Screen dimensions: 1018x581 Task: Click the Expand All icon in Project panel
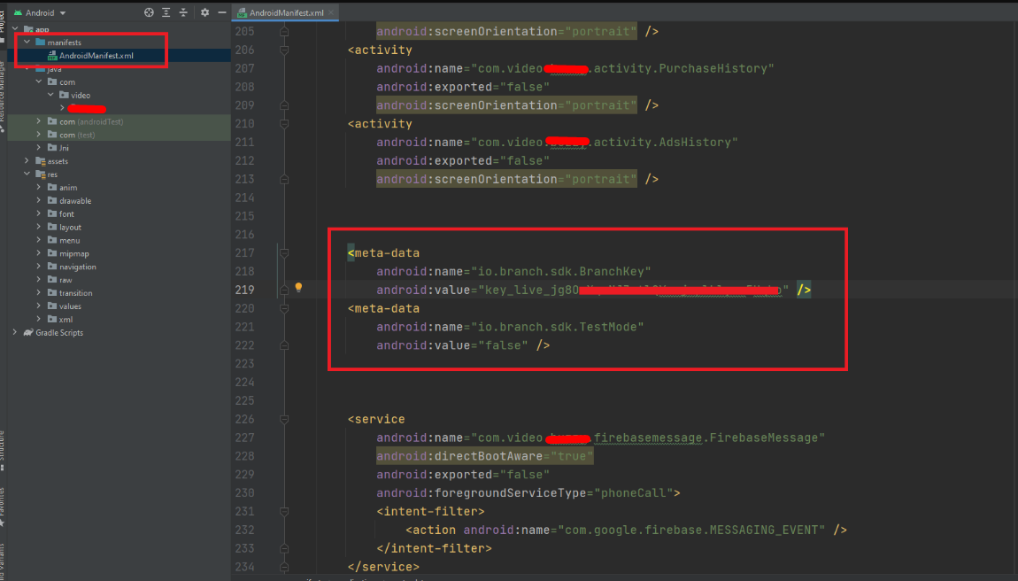point(166,12)
